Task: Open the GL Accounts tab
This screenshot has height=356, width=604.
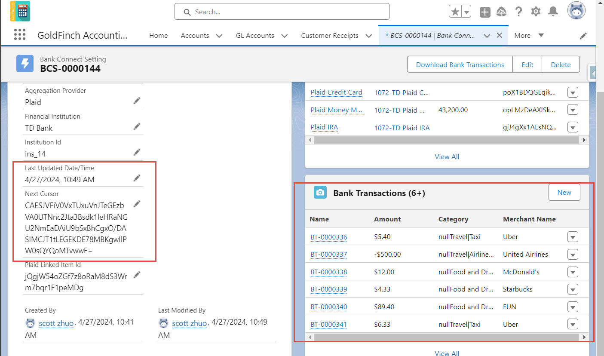Action: coord(255,36)
